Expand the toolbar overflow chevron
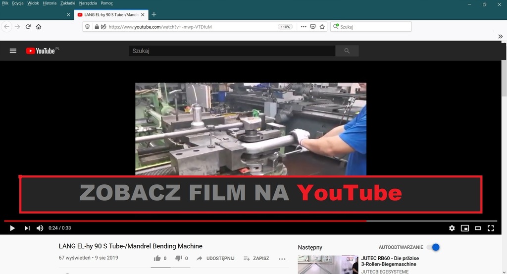507x274 pixels. click(x=500, y=36)
